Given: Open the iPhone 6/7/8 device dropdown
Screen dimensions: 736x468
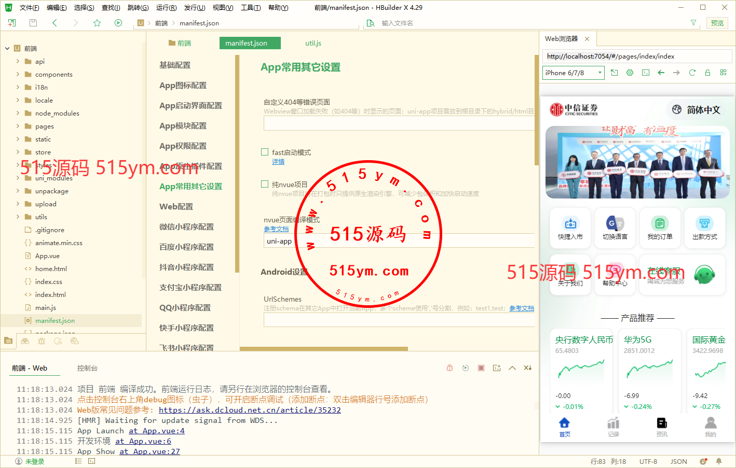Looking at the screenshot, I should (x=574, y=73).
